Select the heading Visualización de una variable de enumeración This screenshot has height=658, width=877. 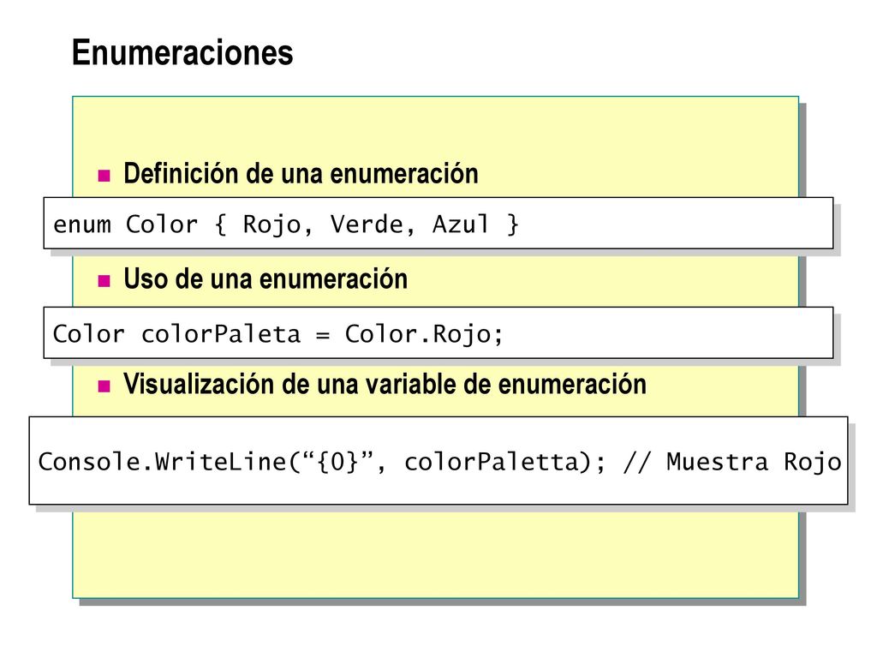tap(385, 384)
